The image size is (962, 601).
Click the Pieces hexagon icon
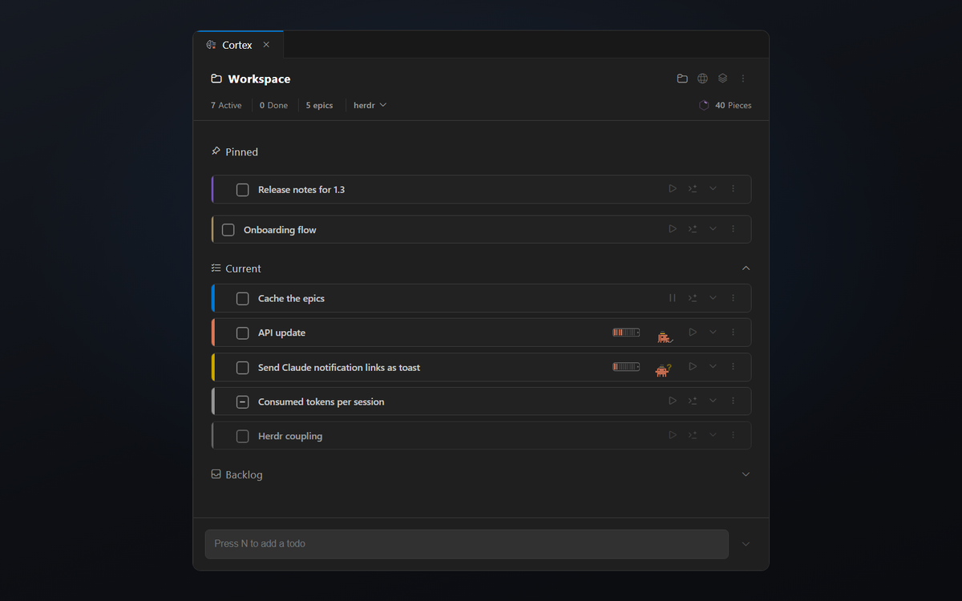point(704,105)
